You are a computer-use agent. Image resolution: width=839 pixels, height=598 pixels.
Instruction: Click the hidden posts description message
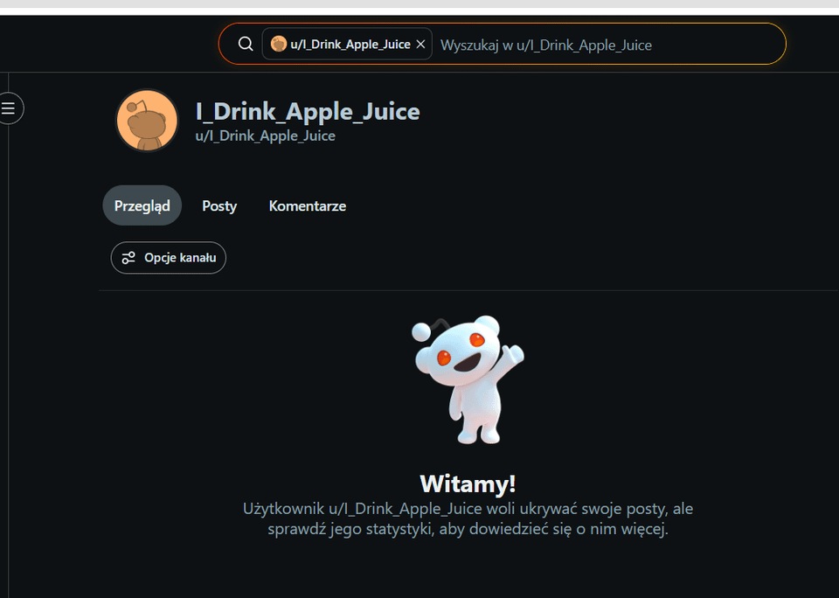pos(468,518)
